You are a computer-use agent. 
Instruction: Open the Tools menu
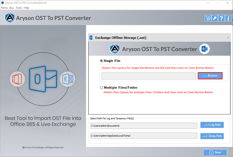tap(19, 8)
